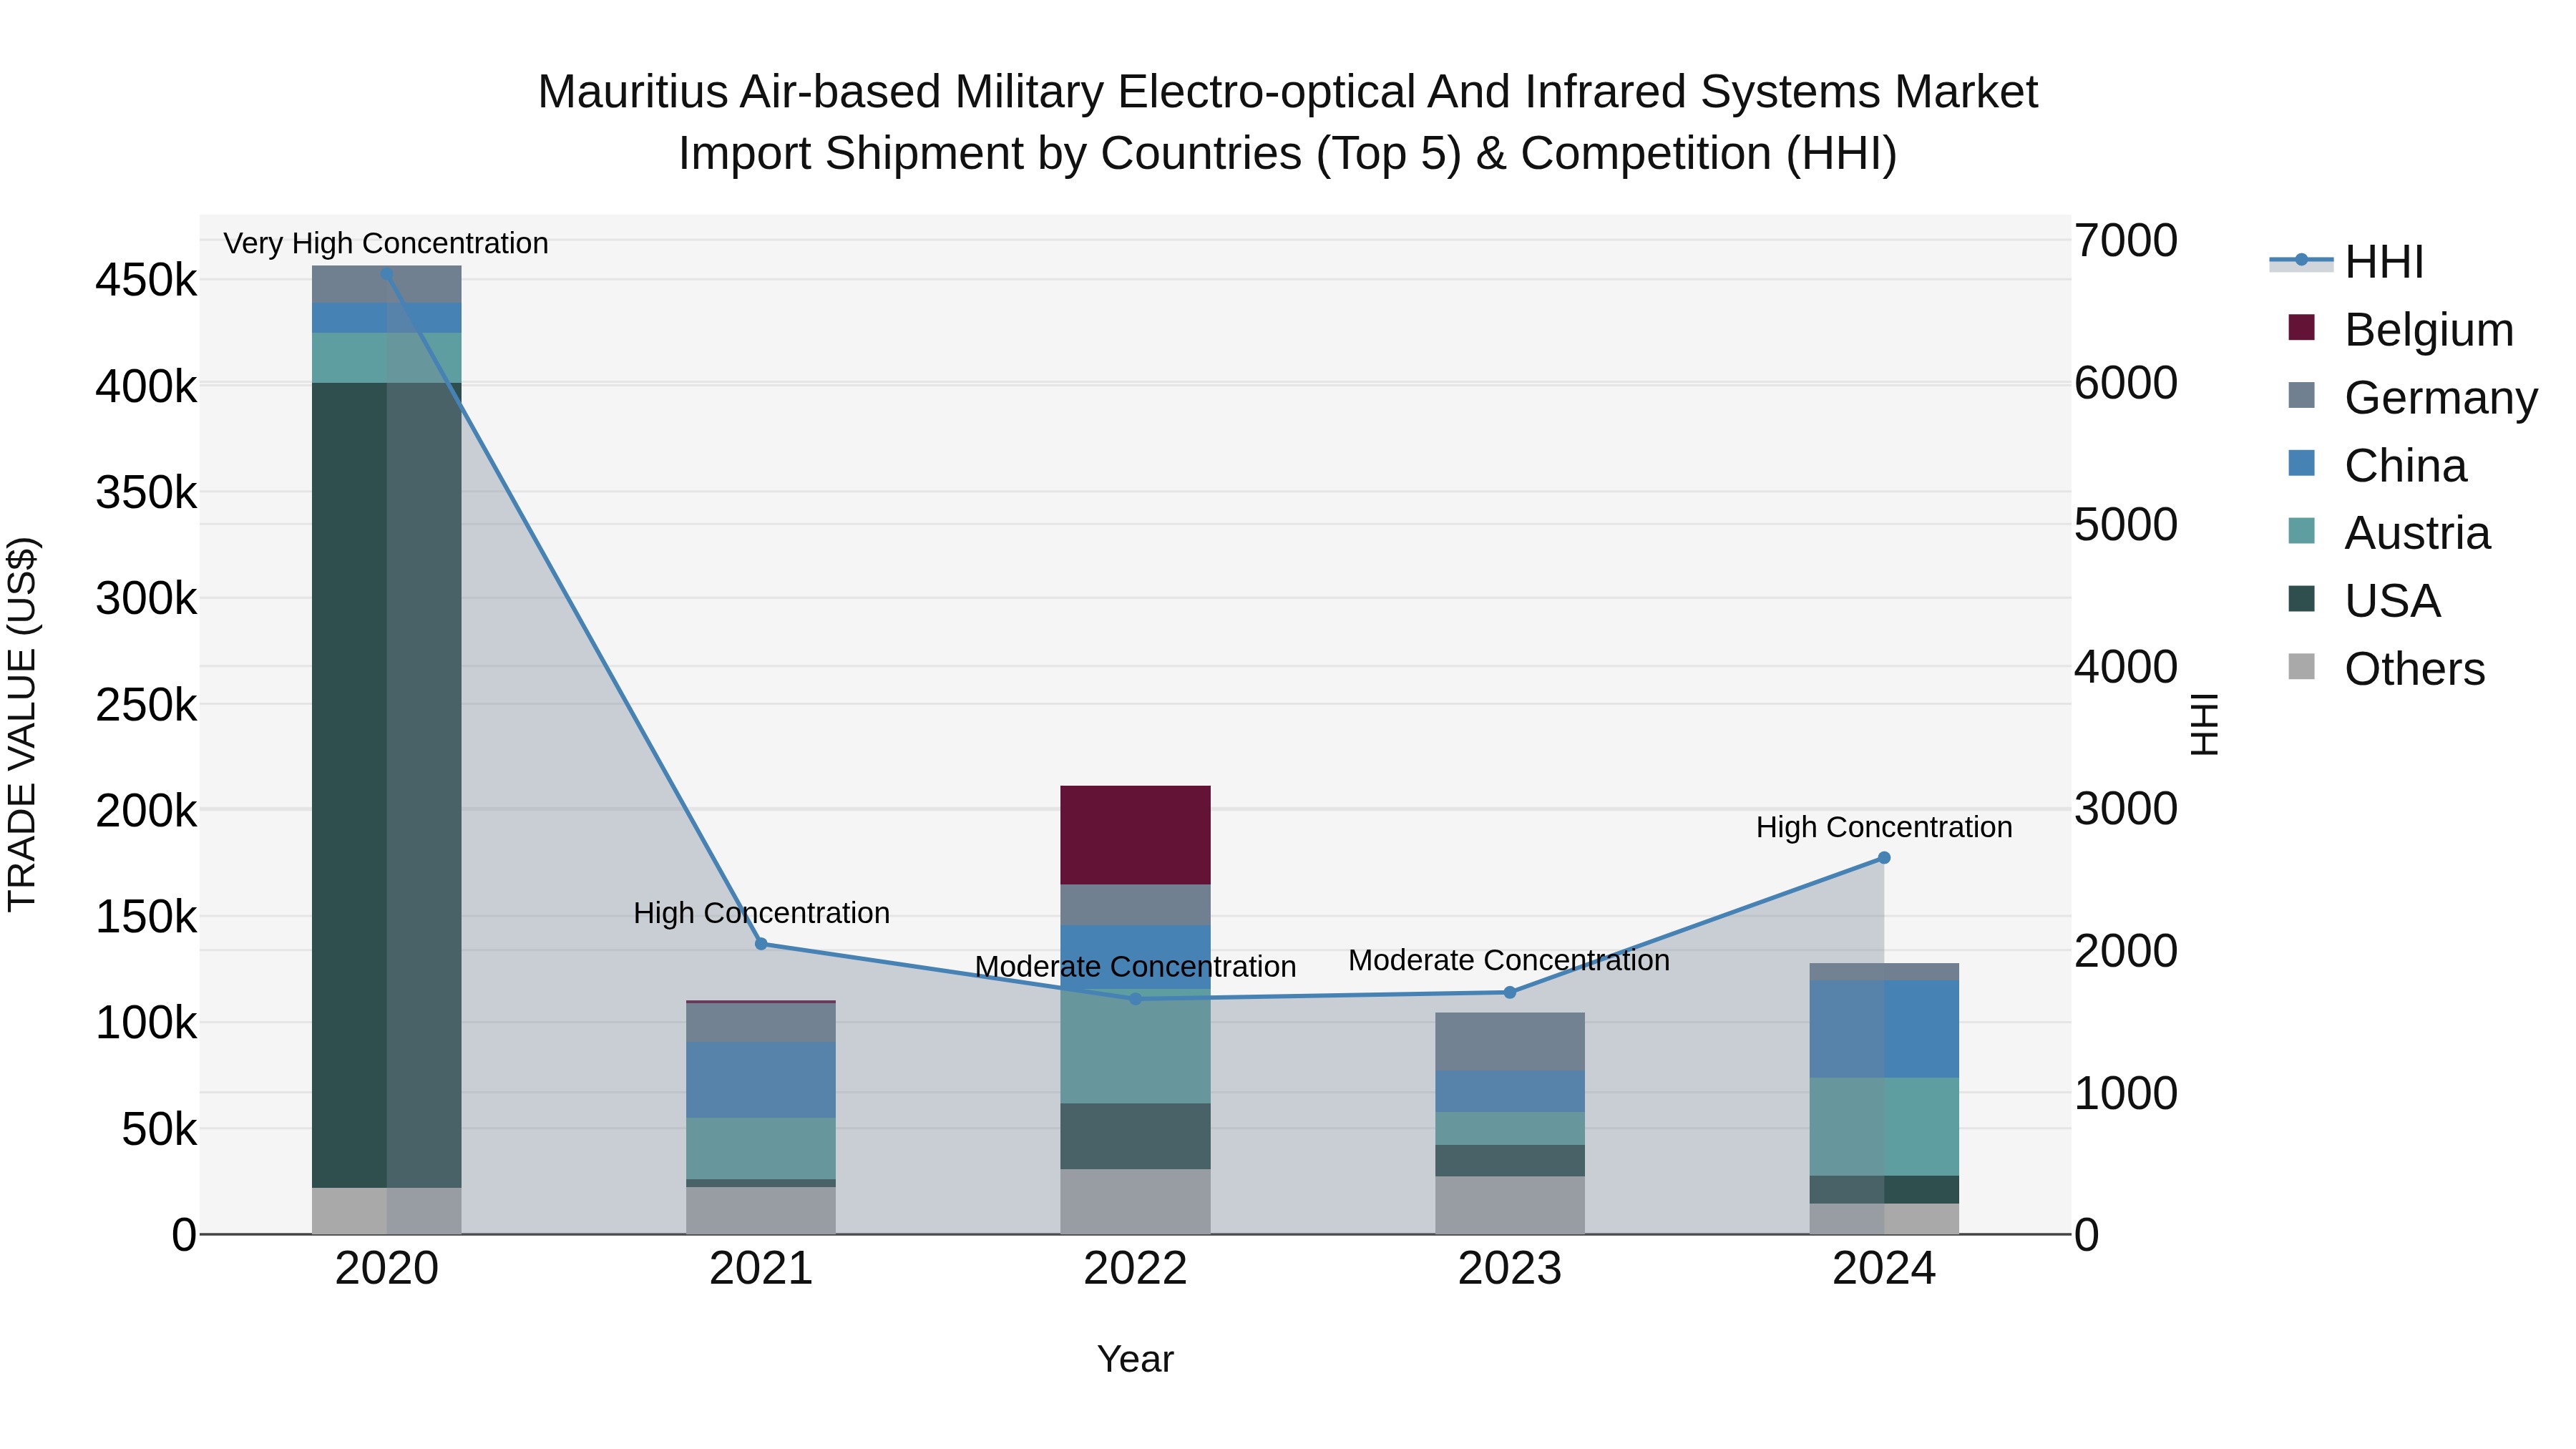Image resolution: width=2576 pixels, height=1449 pixels.
Task: Click the Belgium legend color swatch
Action: (2301, 327)
